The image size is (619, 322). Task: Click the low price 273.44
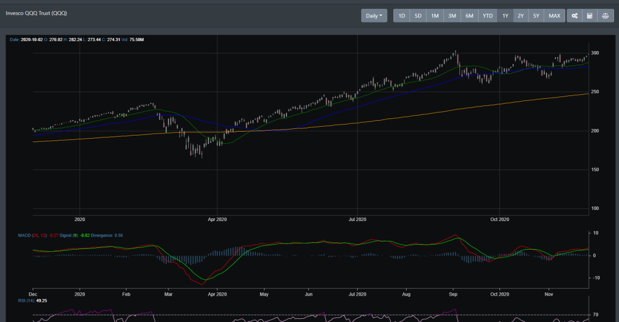coord(94,40)
